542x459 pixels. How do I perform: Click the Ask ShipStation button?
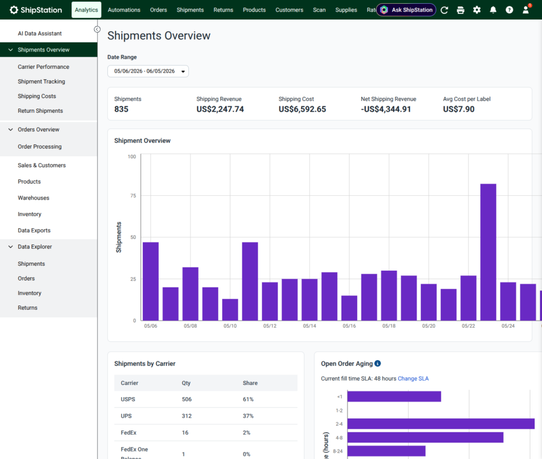[406, 10]
